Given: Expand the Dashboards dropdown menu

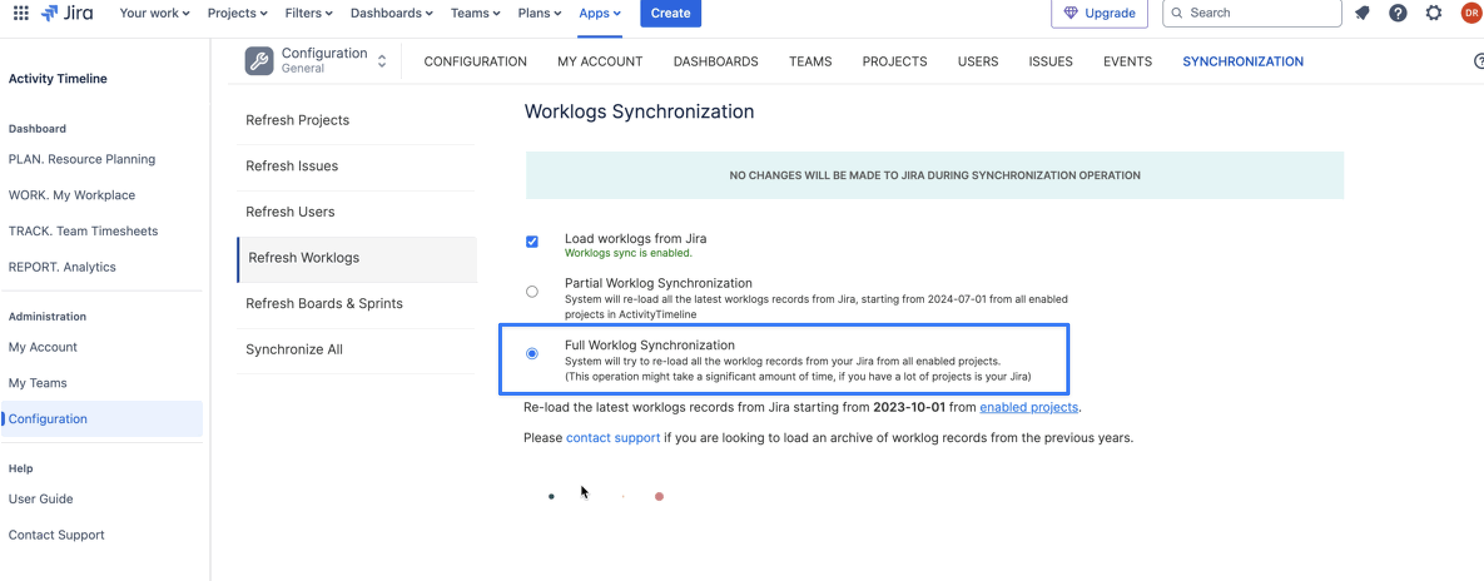Looking at the screenshot, I should pyautogui.click(x=391, y=13).
